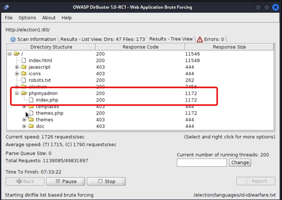Open the About menu
The width and height of the screenshot is (282, 200).
[49, 18]
